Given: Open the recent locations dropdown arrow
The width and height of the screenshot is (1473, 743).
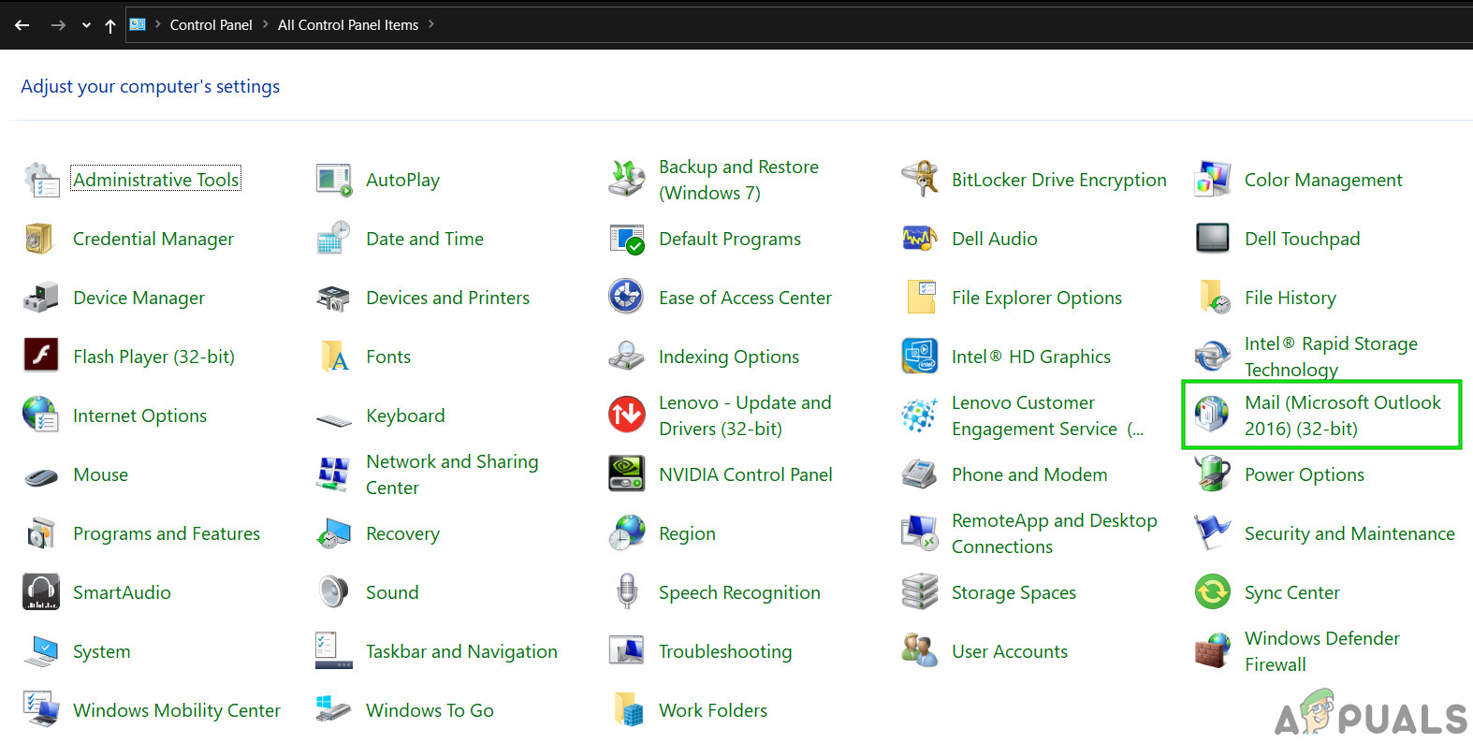Looking at the screenshot, I should 86,25.
